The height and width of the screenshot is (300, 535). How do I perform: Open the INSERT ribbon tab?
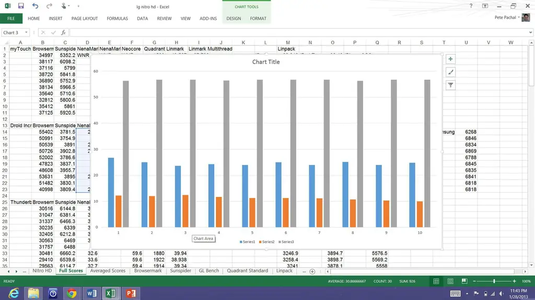55,18
